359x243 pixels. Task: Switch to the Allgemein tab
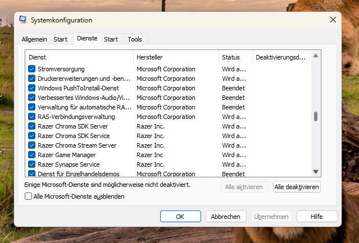tap(34, 39)
